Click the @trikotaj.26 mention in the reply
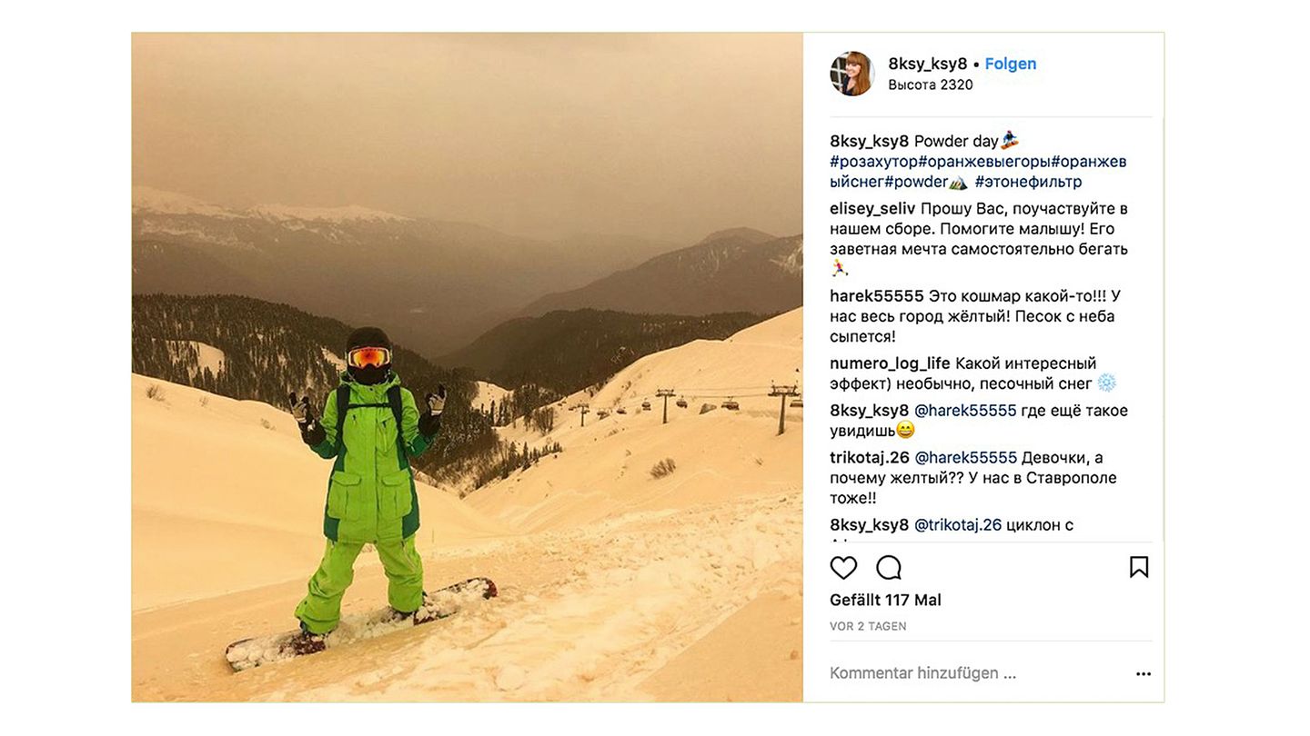Screen dimensions: 1310x736 [958, 525]
